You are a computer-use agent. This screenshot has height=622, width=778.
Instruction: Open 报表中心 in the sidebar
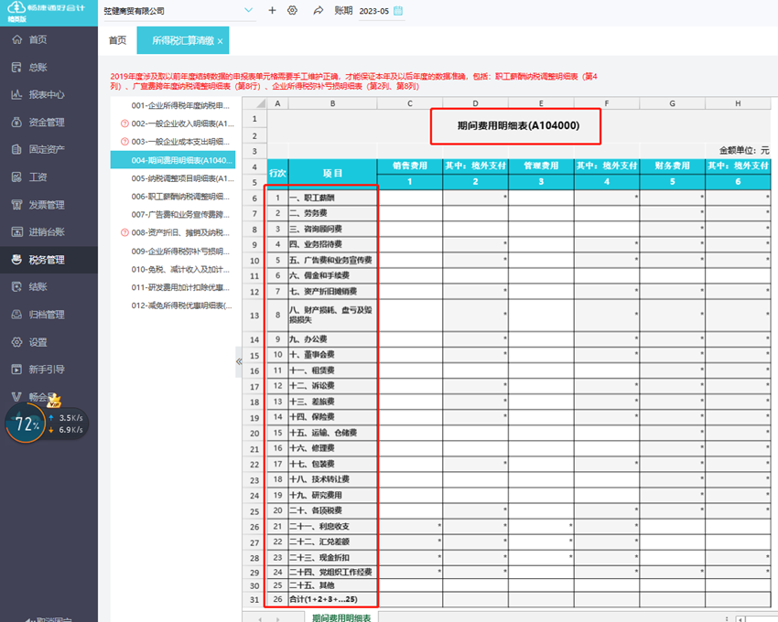[46, 94]
